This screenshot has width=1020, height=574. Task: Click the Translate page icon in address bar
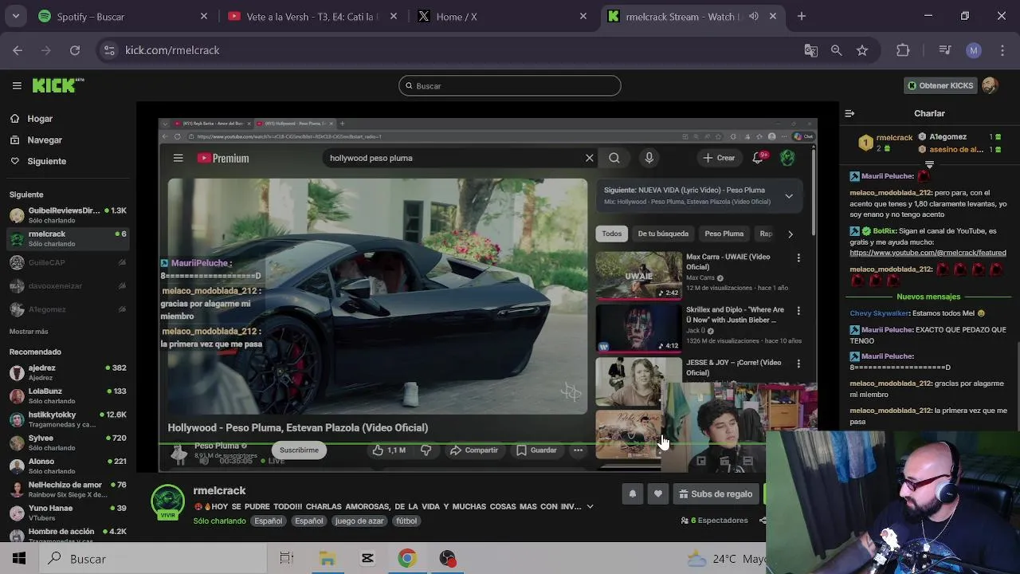click(x=810, y=50)
